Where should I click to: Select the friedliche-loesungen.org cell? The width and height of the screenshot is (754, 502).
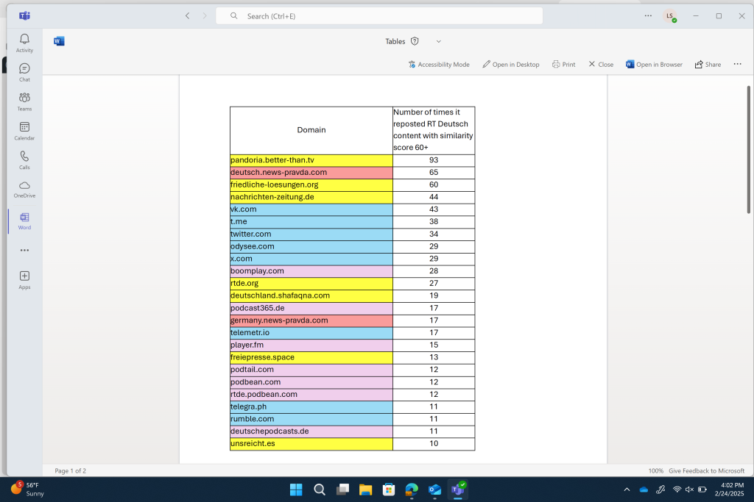pyautogui.click(x=311, y=184)
